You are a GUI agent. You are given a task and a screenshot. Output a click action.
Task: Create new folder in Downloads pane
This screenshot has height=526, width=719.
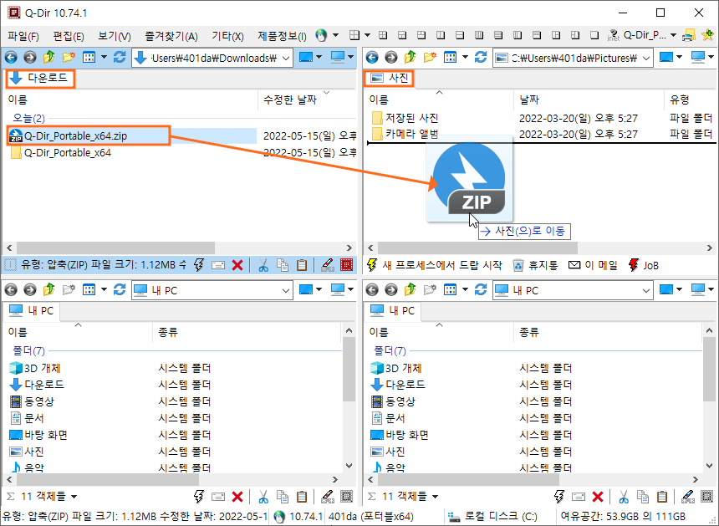69,58
